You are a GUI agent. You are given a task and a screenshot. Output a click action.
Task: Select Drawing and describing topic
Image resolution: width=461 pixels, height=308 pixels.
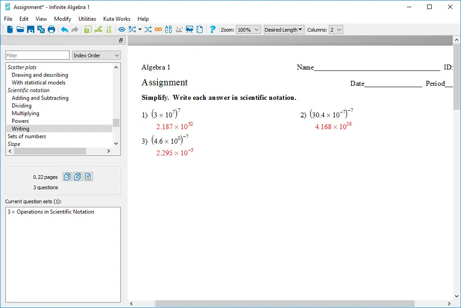tap(40, 75)
